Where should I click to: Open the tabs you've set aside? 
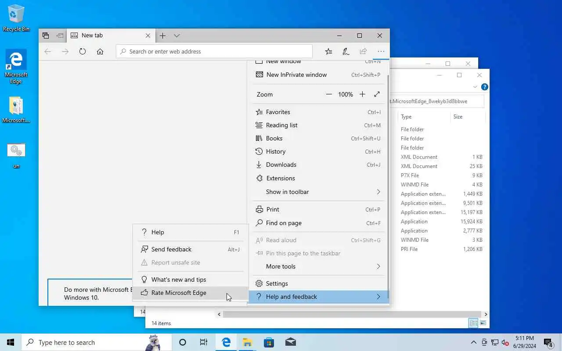[46, 36]
